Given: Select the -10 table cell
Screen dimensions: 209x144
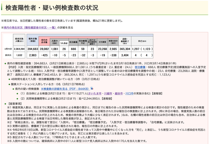Looking at the screenshot, I should click(x=55, y=55).
